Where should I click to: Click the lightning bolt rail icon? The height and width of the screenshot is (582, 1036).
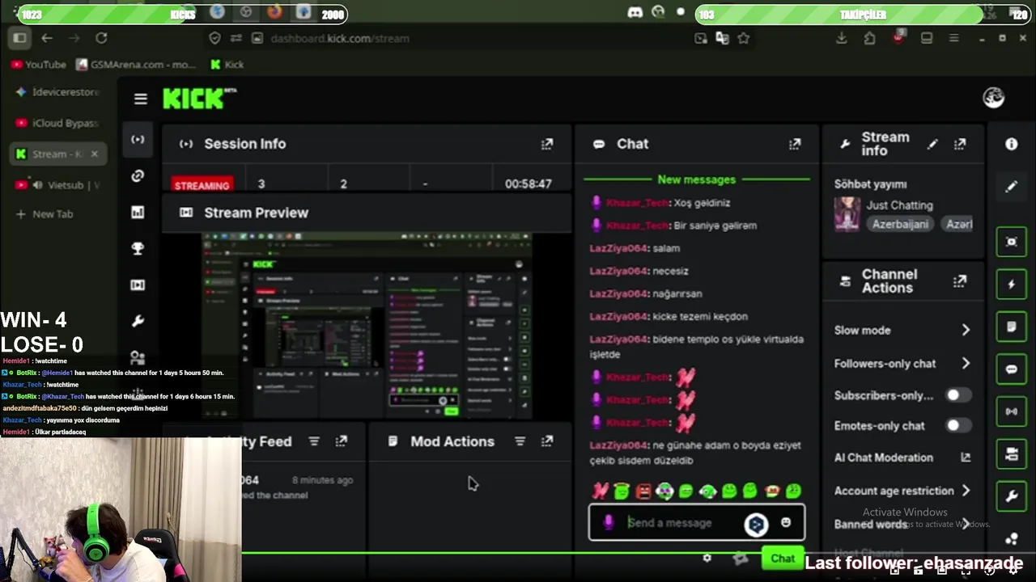1012,285
